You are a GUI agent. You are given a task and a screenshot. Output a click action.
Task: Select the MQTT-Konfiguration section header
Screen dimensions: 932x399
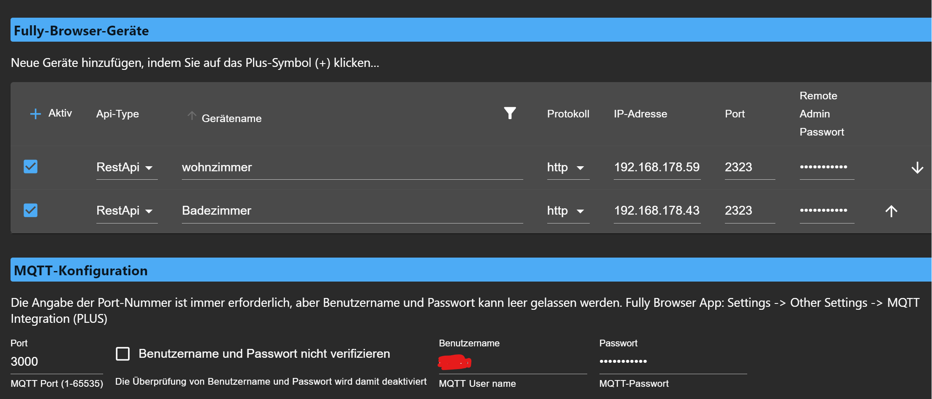coord(80,270)
